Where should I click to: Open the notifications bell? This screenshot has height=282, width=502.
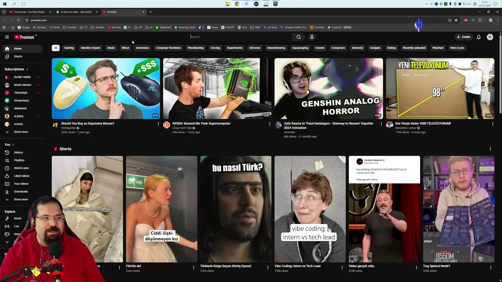478,37
